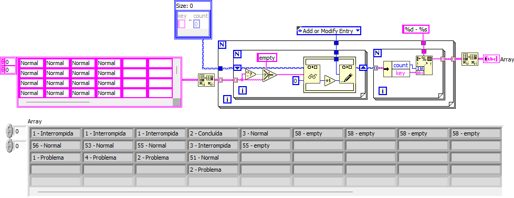Select the Format Into String node
This screenshot has width=514, height=198.
tap(424, 66)
